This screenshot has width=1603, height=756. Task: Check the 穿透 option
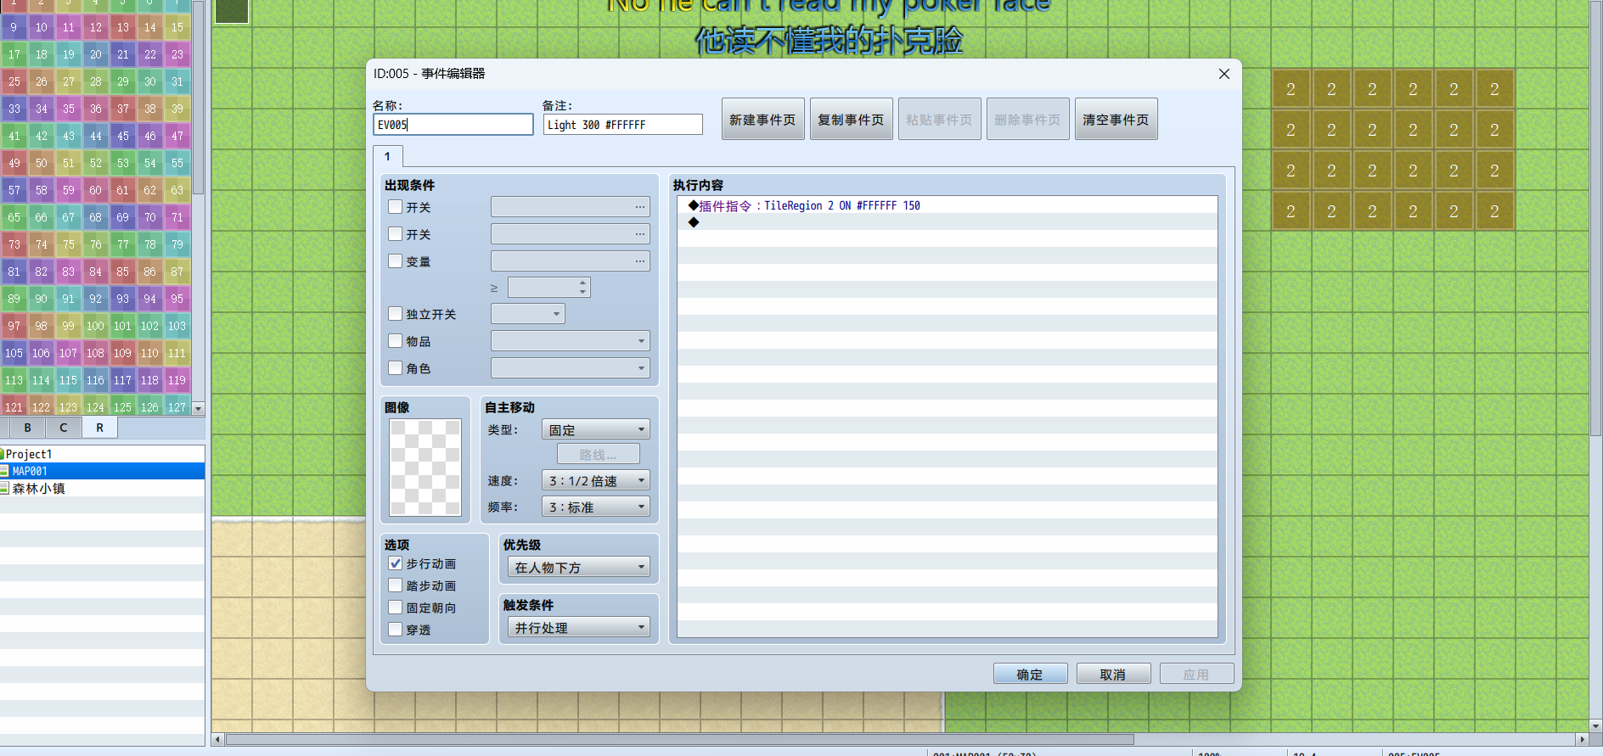[x=395, y=629]
